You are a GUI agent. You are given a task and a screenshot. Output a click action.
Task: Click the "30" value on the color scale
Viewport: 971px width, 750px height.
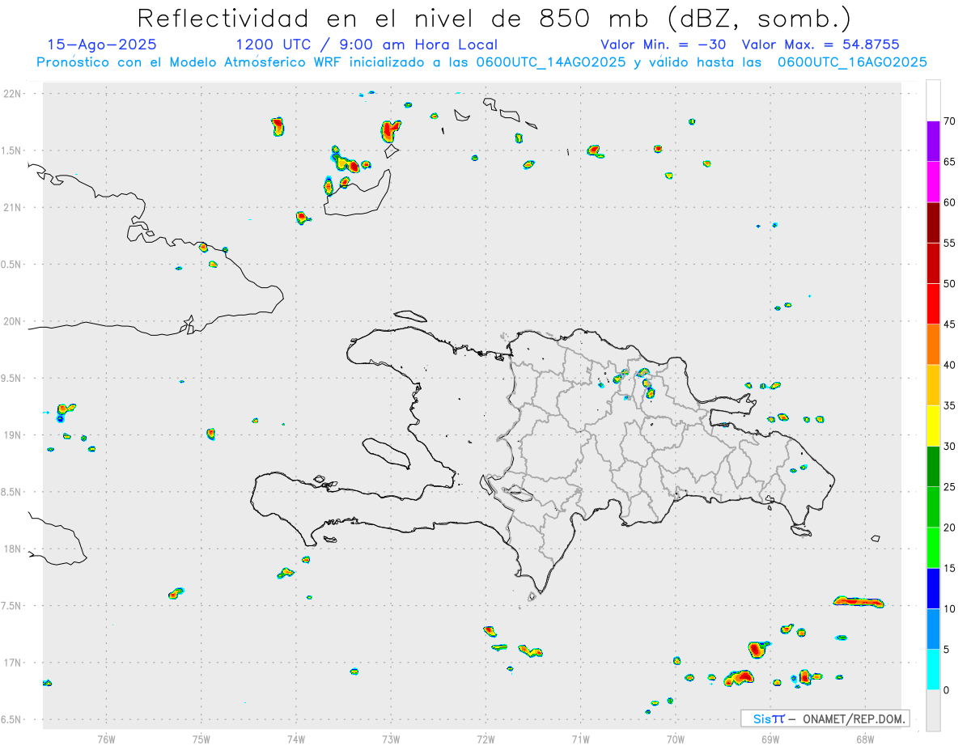point(949,447)
